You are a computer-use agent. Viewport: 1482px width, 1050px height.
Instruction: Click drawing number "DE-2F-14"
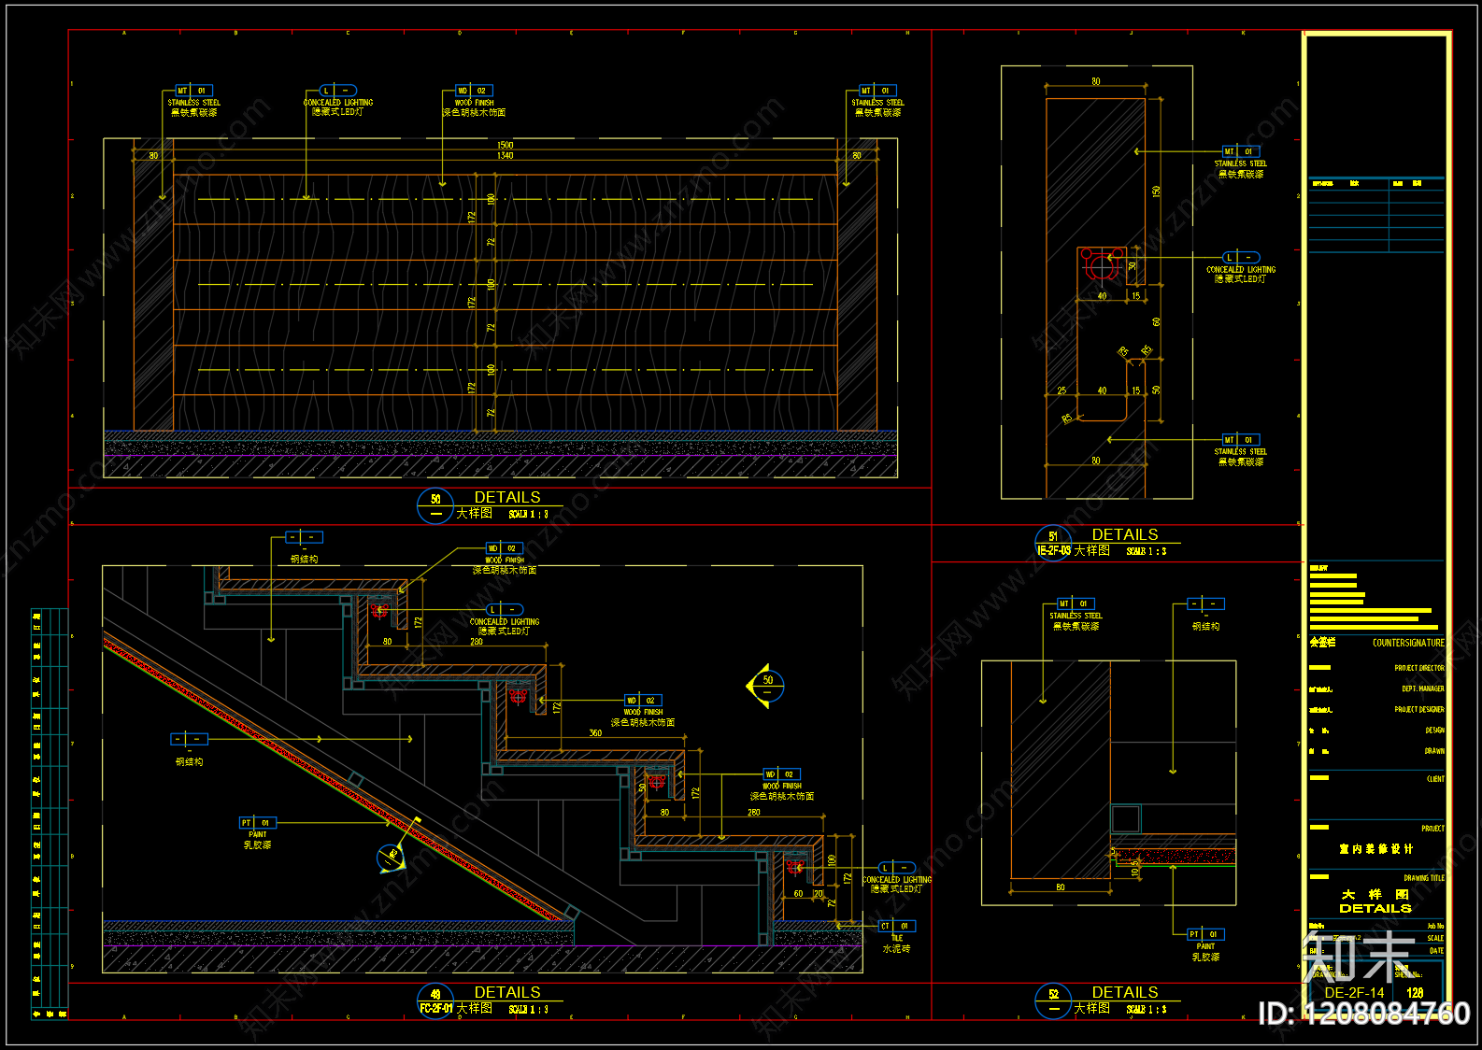point(1354,993)
